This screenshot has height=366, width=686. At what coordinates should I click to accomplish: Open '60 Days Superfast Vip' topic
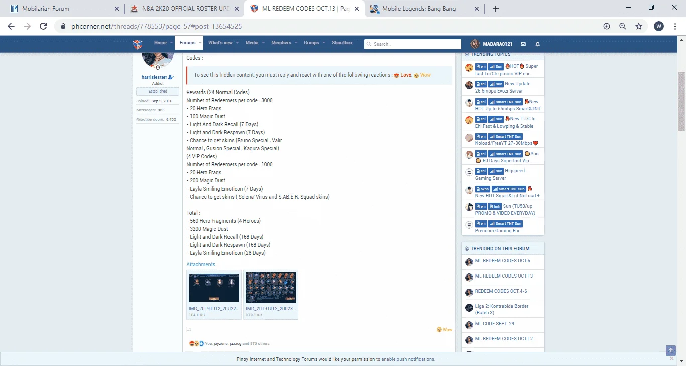(506, 161)
